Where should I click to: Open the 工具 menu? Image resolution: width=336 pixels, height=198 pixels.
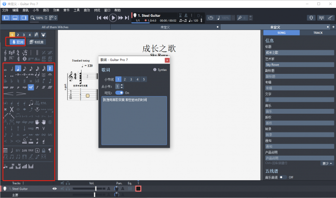(77, 10)
